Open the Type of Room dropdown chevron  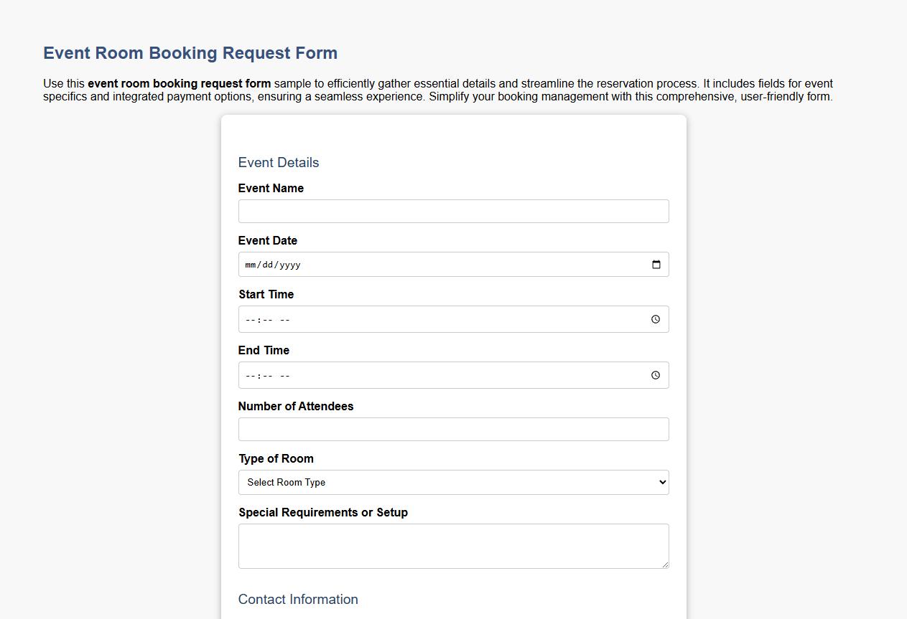coord(661,482)
